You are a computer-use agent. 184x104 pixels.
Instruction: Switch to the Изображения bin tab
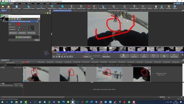click(16, 11)
